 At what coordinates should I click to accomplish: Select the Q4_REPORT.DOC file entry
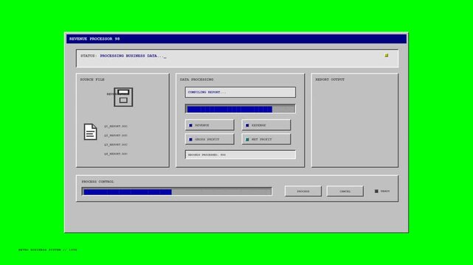116,154
